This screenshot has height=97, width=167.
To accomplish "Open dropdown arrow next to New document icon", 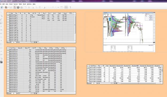I will point(4,7).
